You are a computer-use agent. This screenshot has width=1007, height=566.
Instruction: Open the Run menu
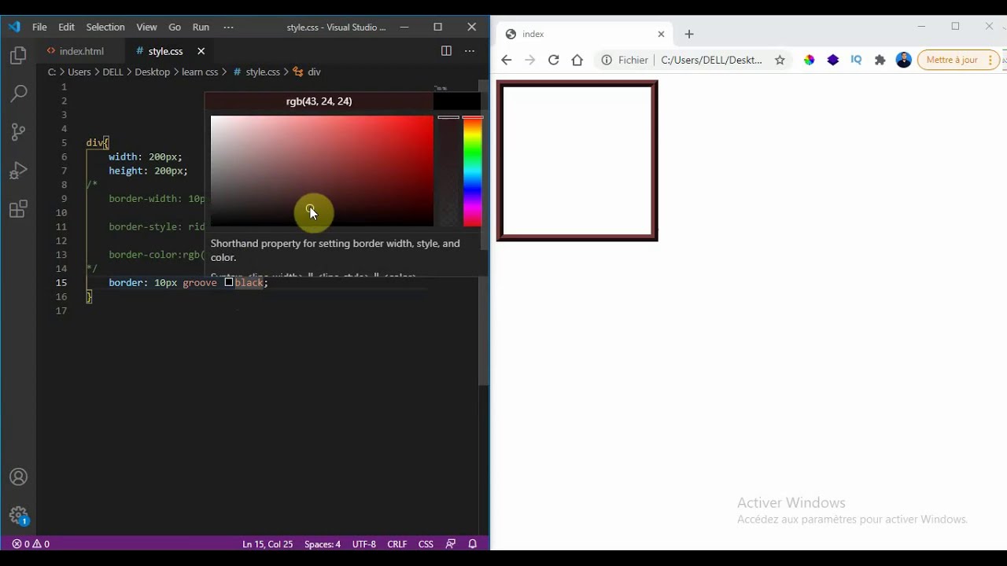coord(201,27)
